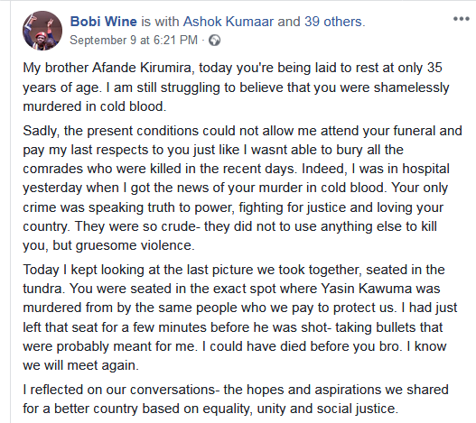
Task: Click the sentence we will meet again
Action: coord(80,365)
